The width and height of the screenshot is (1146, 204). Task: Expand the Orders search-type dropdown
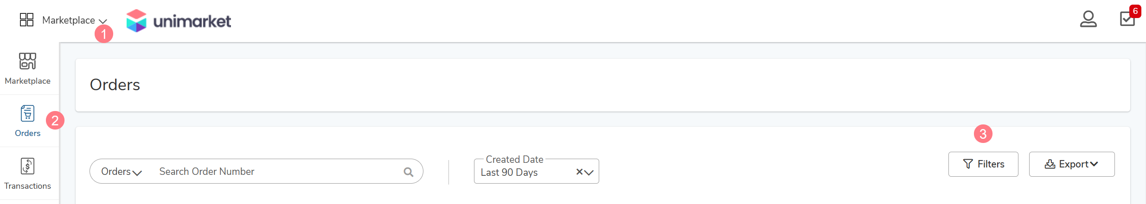coord(122,172)
